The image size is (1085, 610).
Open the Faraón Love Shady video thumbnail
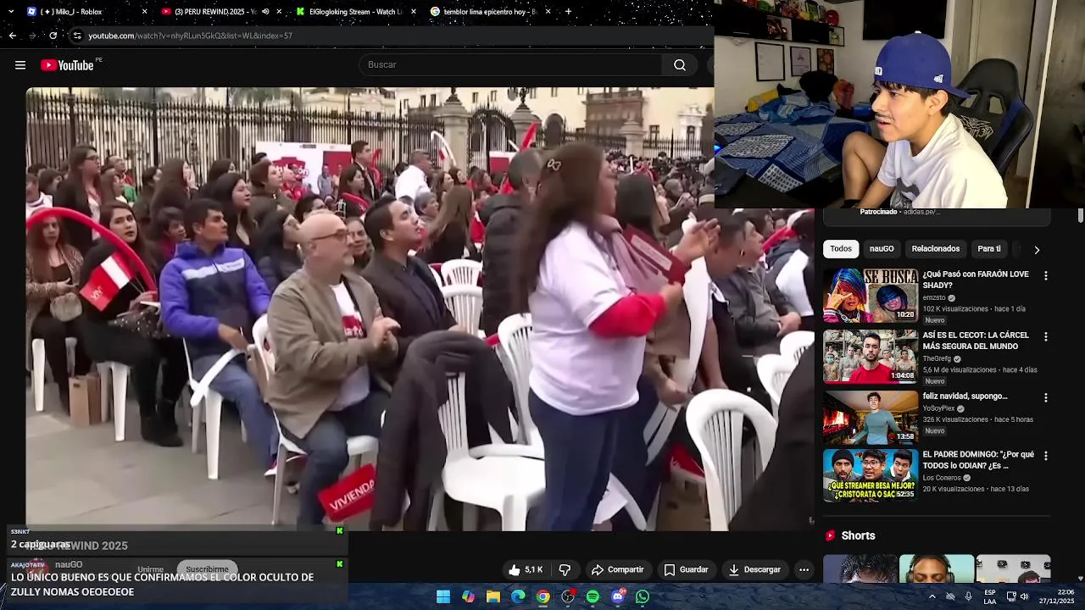(x=871, y=296)
